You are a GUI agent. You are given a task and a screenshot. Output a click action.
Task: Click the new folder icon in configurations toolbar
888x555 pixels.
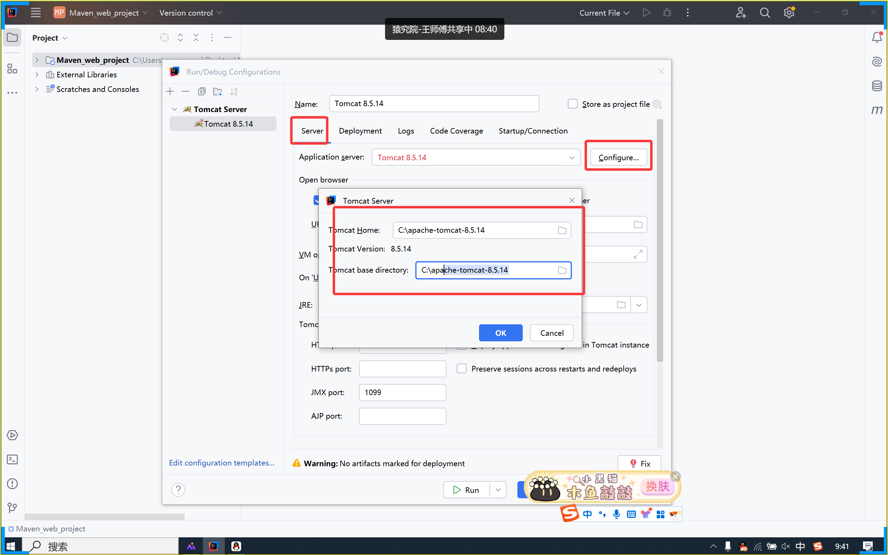point(217,91)
